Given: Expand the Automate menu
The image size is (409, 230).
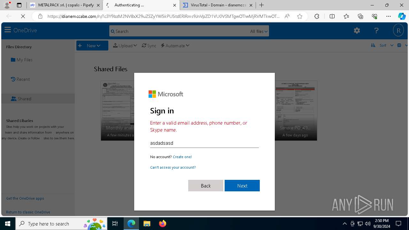Looking at the screenshot, I should point(175,46).
